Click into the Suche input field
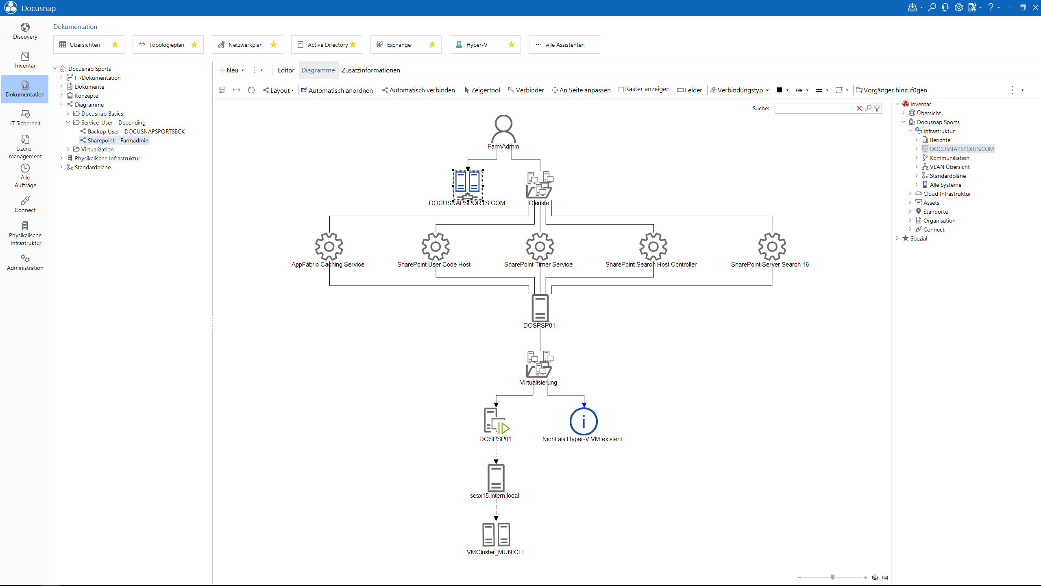Image resolution: width=1041 pixels, height=586 pixels. point(814,108)
